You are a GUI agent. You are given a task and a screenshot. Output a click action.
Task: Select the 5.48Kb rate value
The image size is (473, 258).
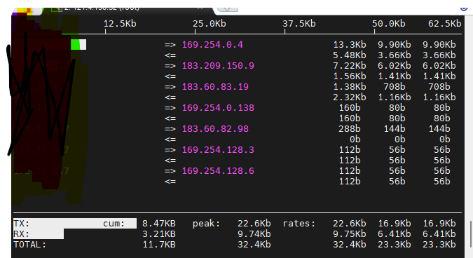[x=350, y=55]
